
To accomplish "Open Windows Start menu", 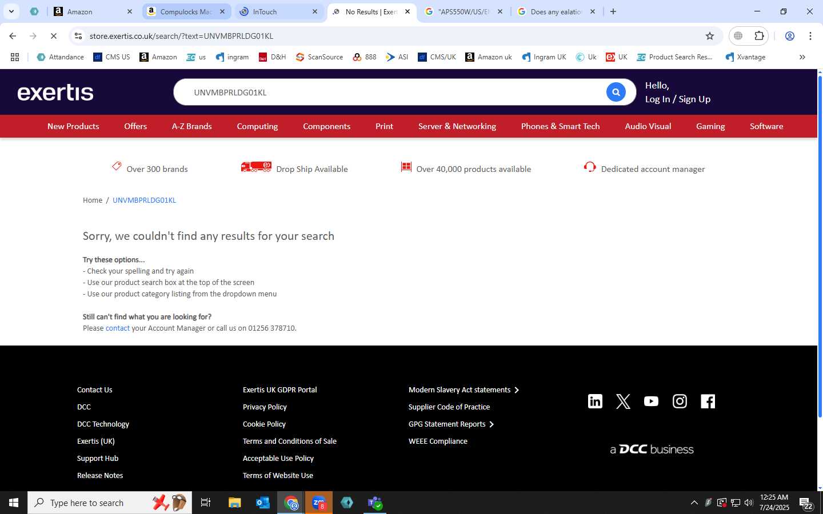I will pos(14,503).
